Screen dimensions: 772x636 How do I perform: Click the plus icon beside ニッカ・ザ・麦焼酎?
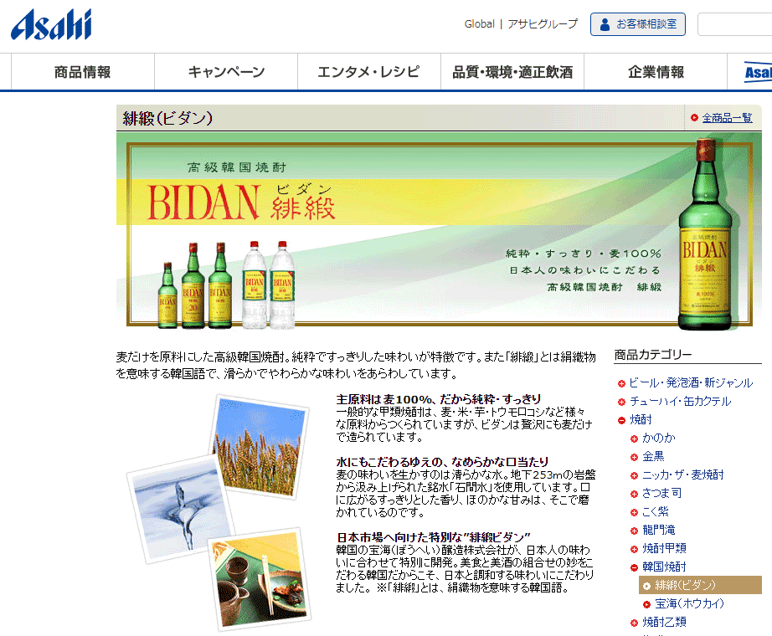pos(634,475)
